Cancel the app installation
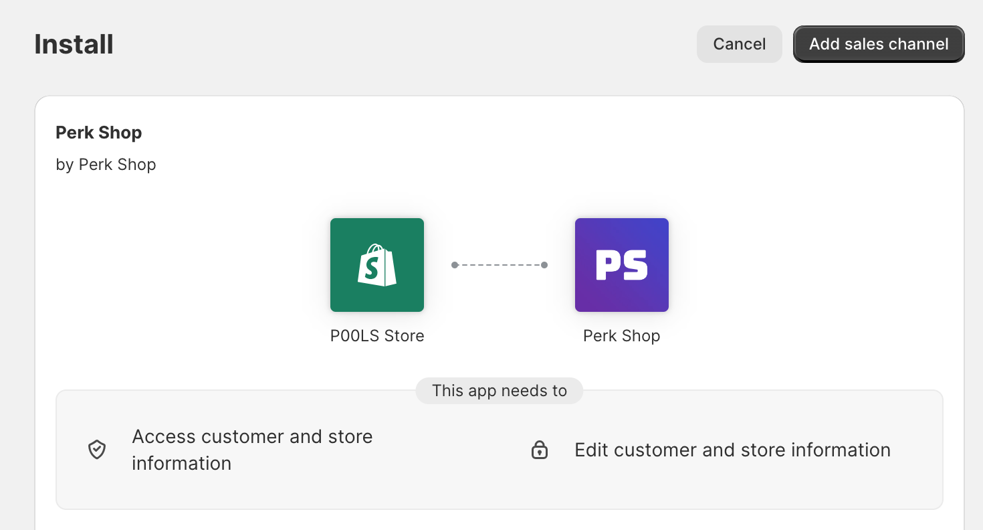 coord(739,44)
